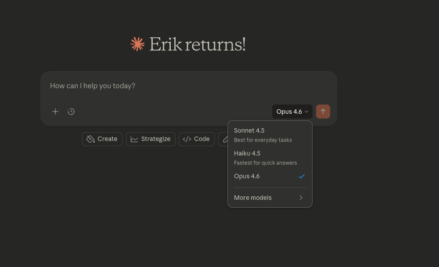Click the Create suggestion button
The width and height of the screenshot is (439, 267).
pyautogui.click(x=102, y=139)
